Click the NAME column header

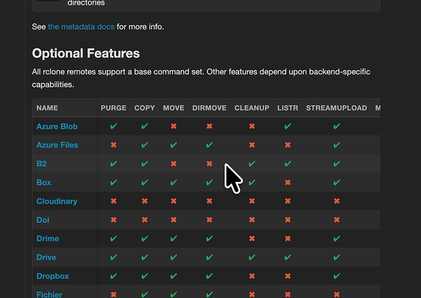coord(47,108)
